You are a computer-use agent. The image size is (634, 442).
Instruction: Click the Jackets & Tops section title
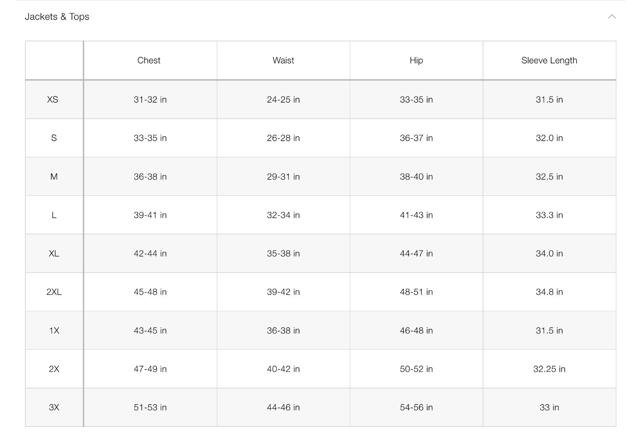[x=57, y=17]
